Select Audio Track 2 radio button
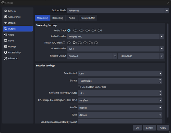The height and width of the screenshot is (133, 171). pos(75,31)
